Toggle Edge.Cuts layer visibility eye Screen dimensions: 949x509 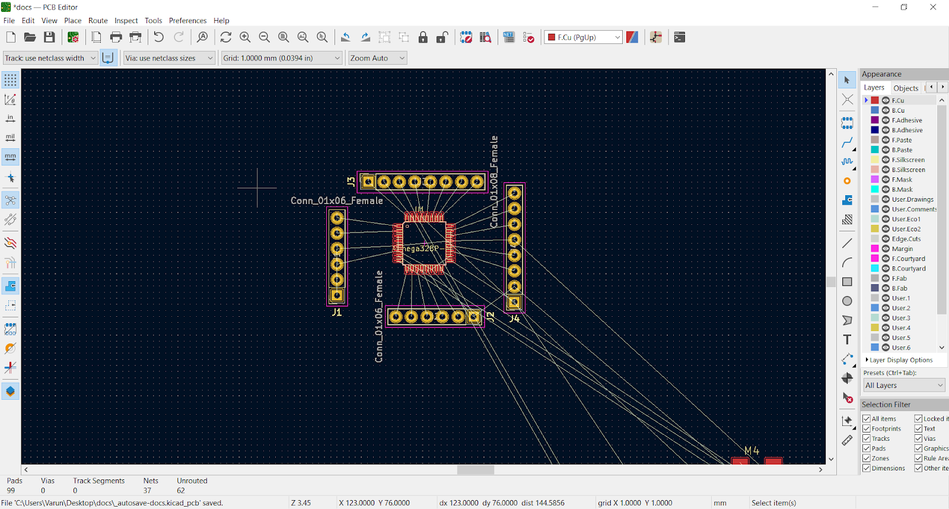click(886, 239)
